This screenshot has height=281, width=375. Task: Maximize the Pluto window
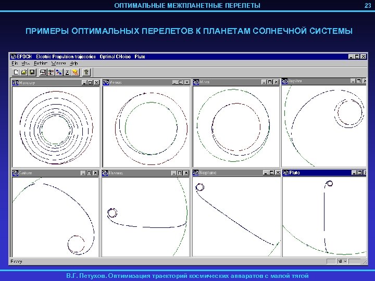point(360,173)
